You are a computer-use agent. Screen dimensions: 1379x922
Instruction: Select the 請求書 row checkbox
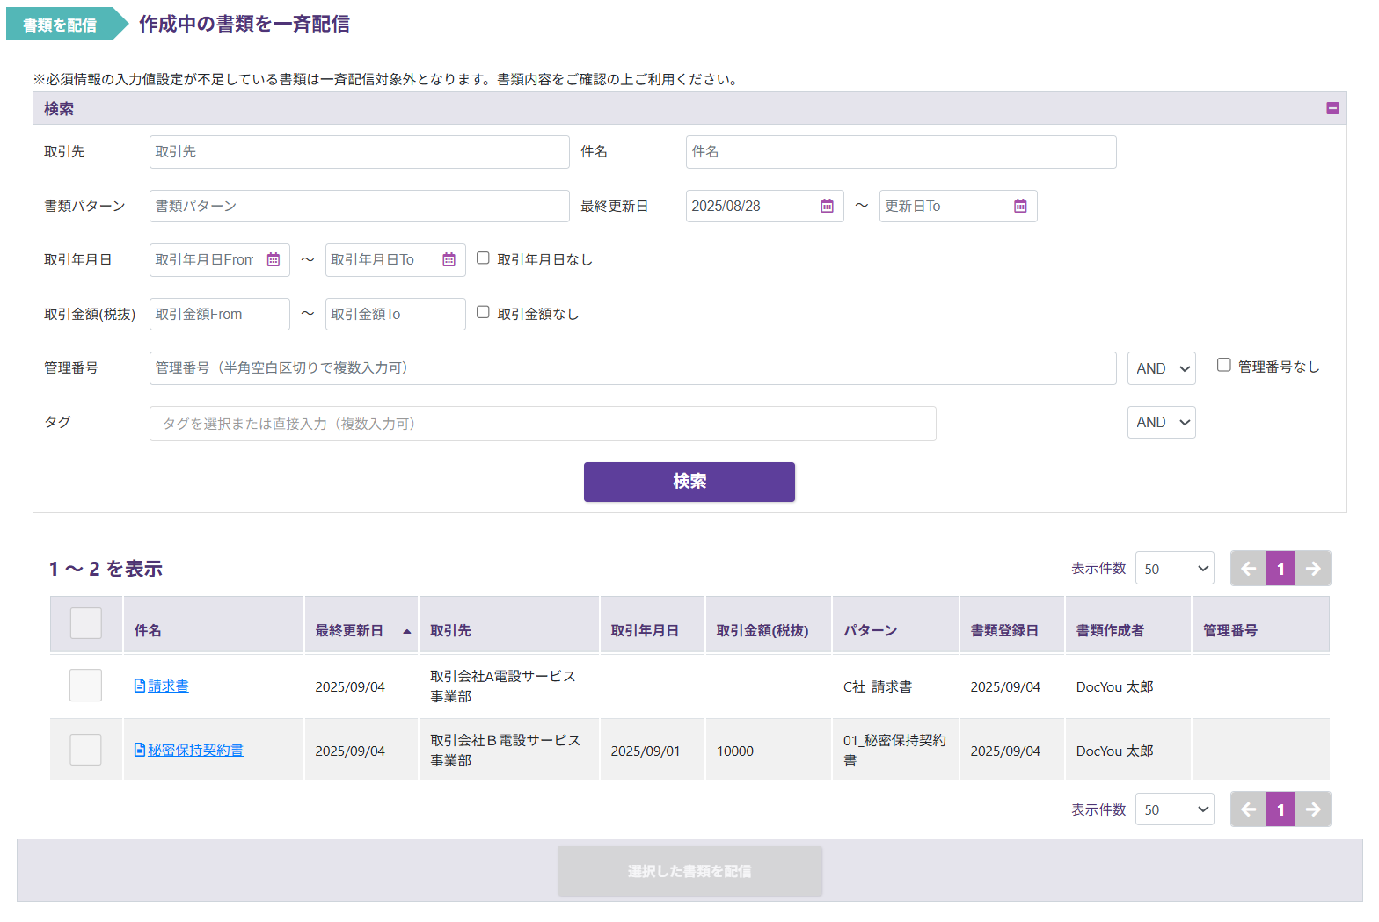point(85,686)
